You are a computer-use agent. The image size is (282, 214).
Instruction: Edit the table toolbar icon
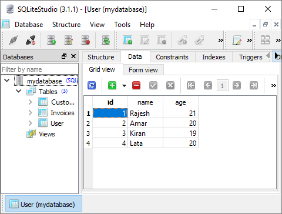(x=145, y=40)
